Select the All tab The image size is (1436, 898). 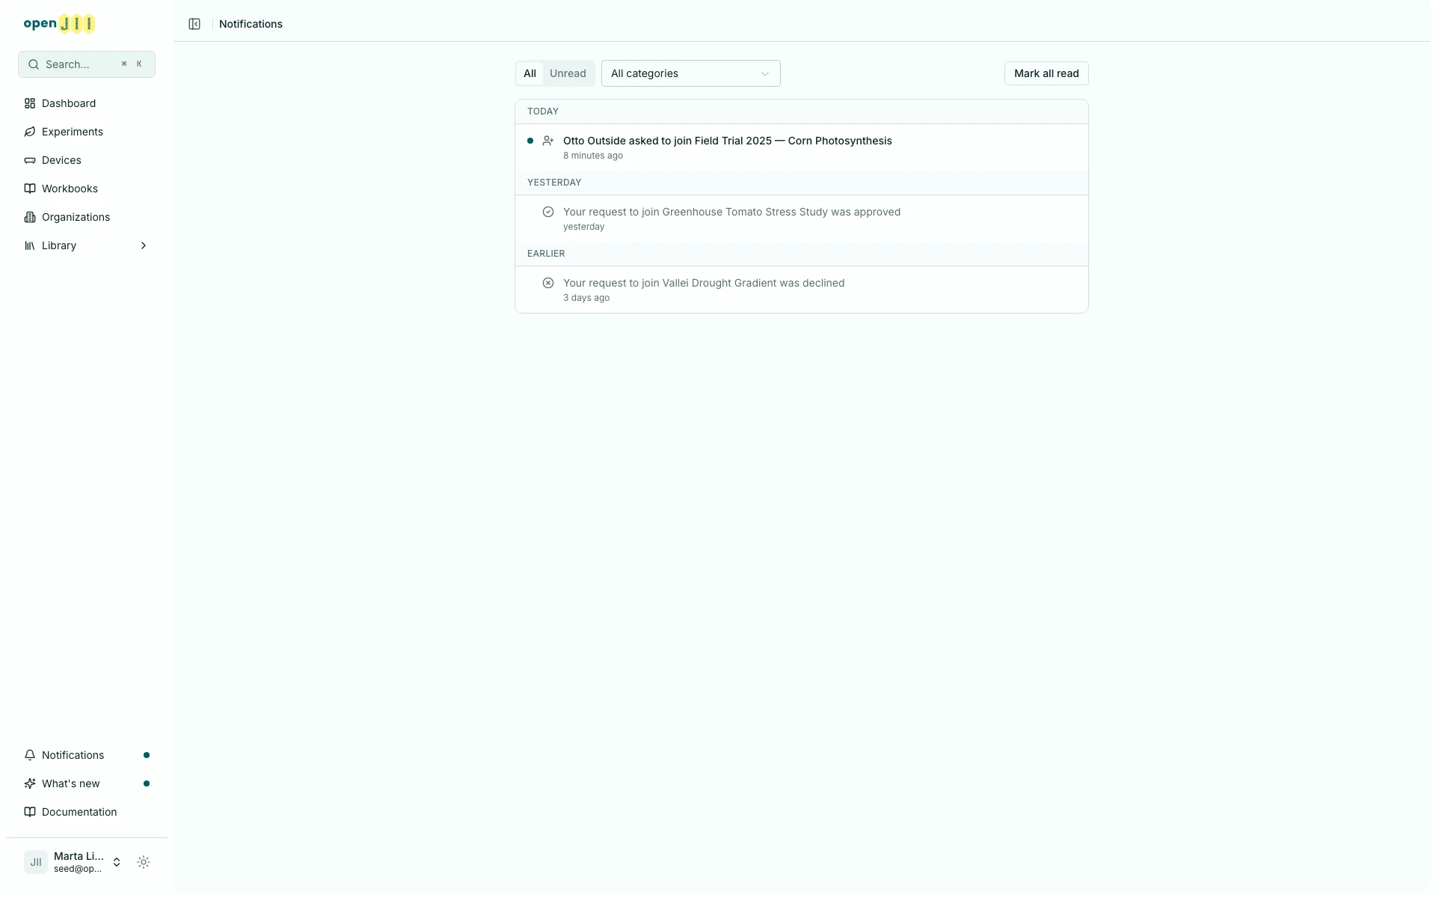click(x=530, y=73)
